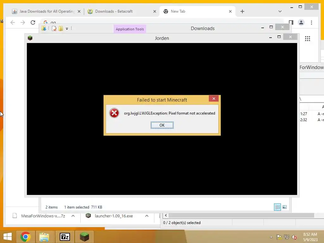Click Explorer folder icon in Downloads title bar

click(44, 28)
